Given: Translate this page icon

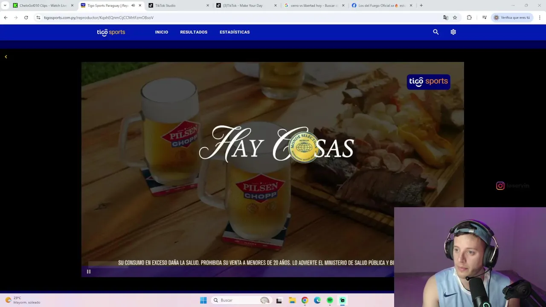Looking at the screenshot, I should (446, 17).
